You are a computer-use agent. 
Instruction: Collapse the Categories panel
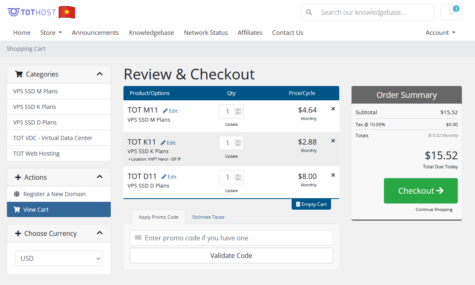(x=100, y=74)
